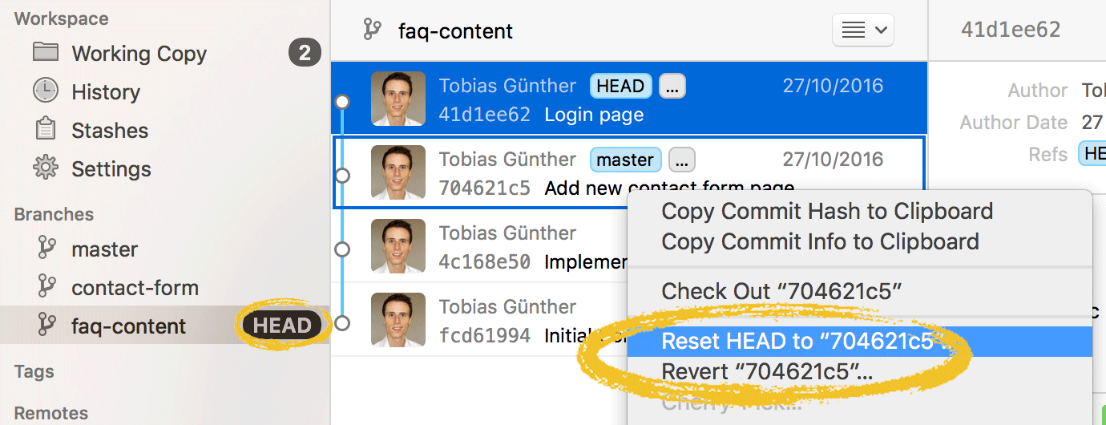Click the HEAD badge next to faq-content
Screen dimensions: 1106x425
[x=282, y=326]
